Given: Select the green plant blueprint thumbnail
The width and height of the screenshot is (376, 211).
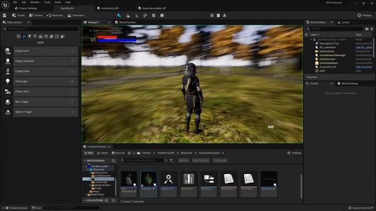Looking at the screenshot, I should [x=149, y=179].
